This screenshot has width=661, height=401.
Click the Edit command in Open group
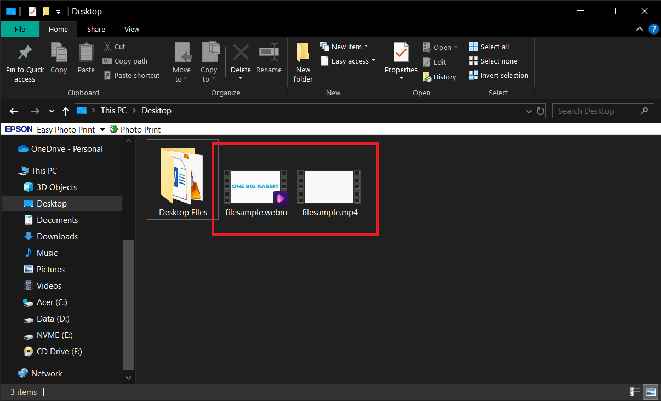coord(434,62)
